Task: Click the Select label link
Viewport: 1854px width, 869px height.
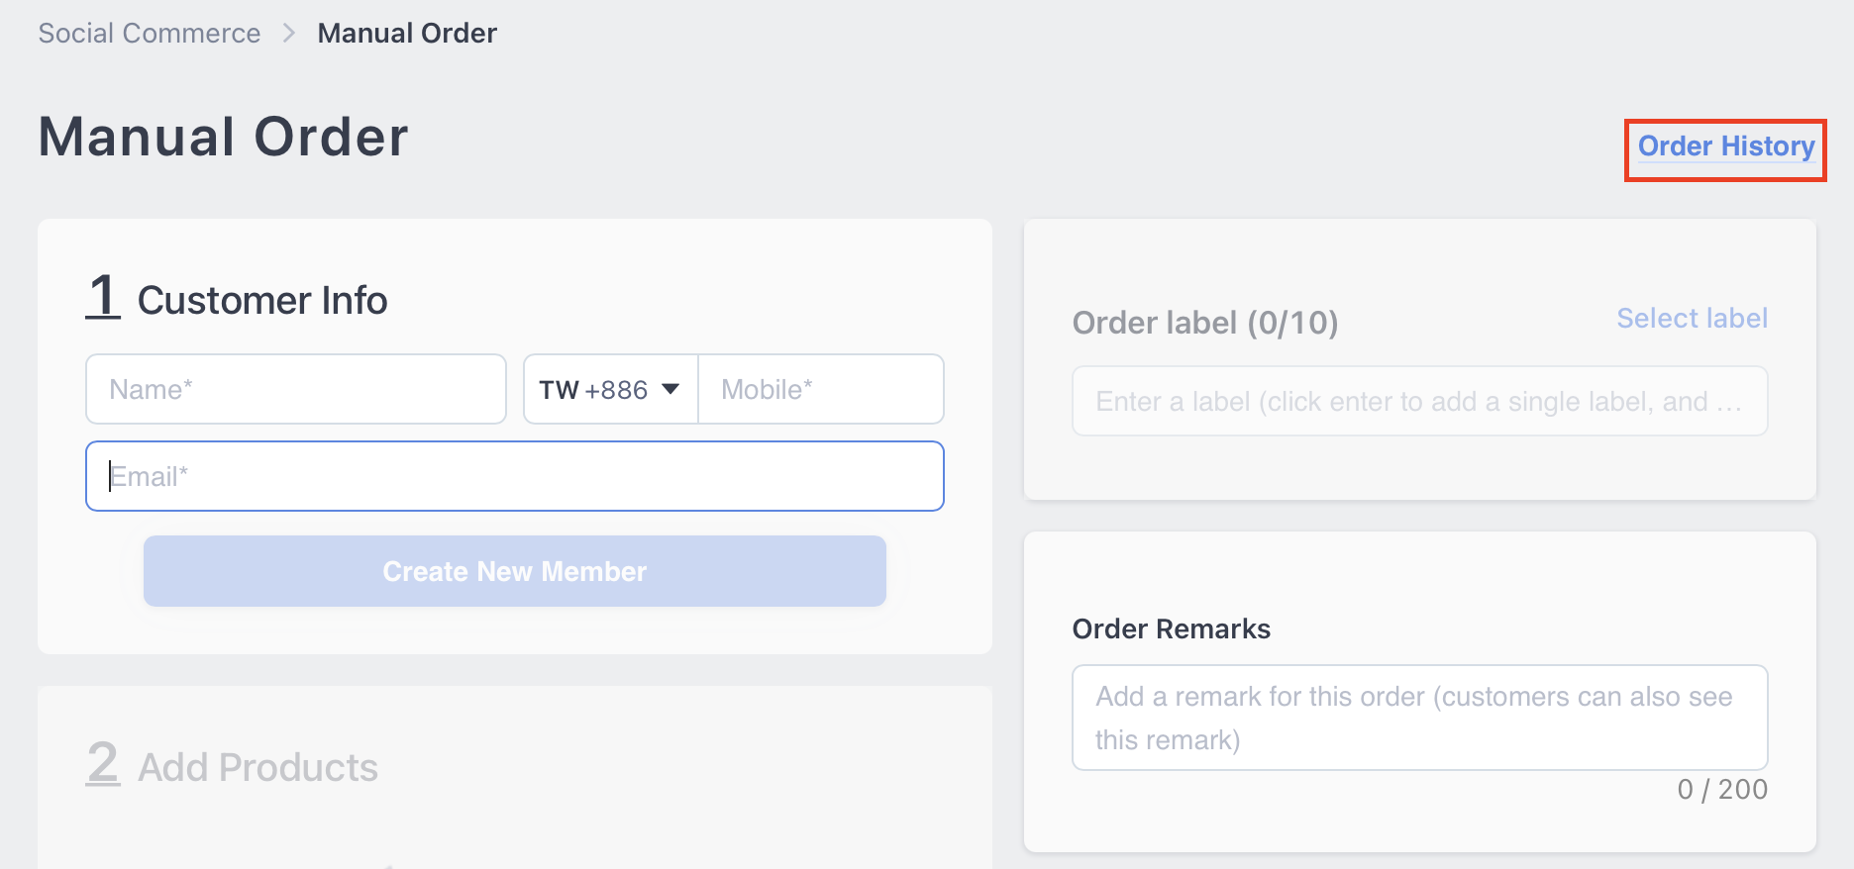Action: tap(1692, 319)
